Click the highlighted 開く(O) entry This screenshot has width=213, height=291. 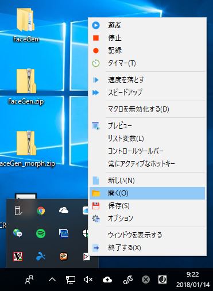point(147,193)
